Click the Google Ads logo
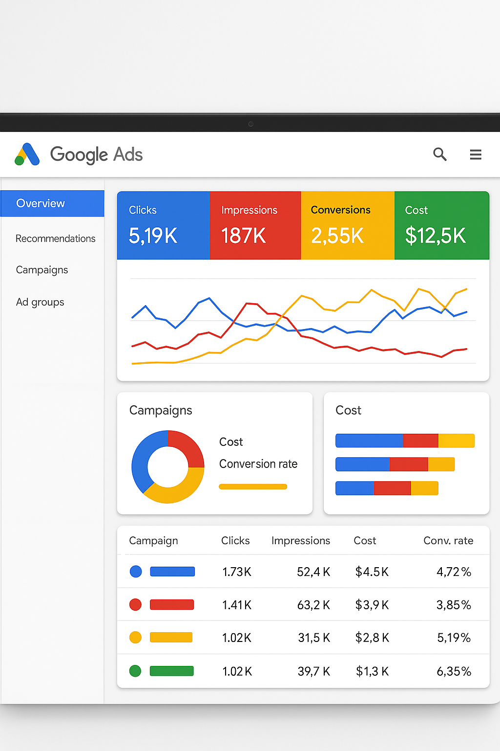This screenshot has height=751, width=500. pos(78,154)
